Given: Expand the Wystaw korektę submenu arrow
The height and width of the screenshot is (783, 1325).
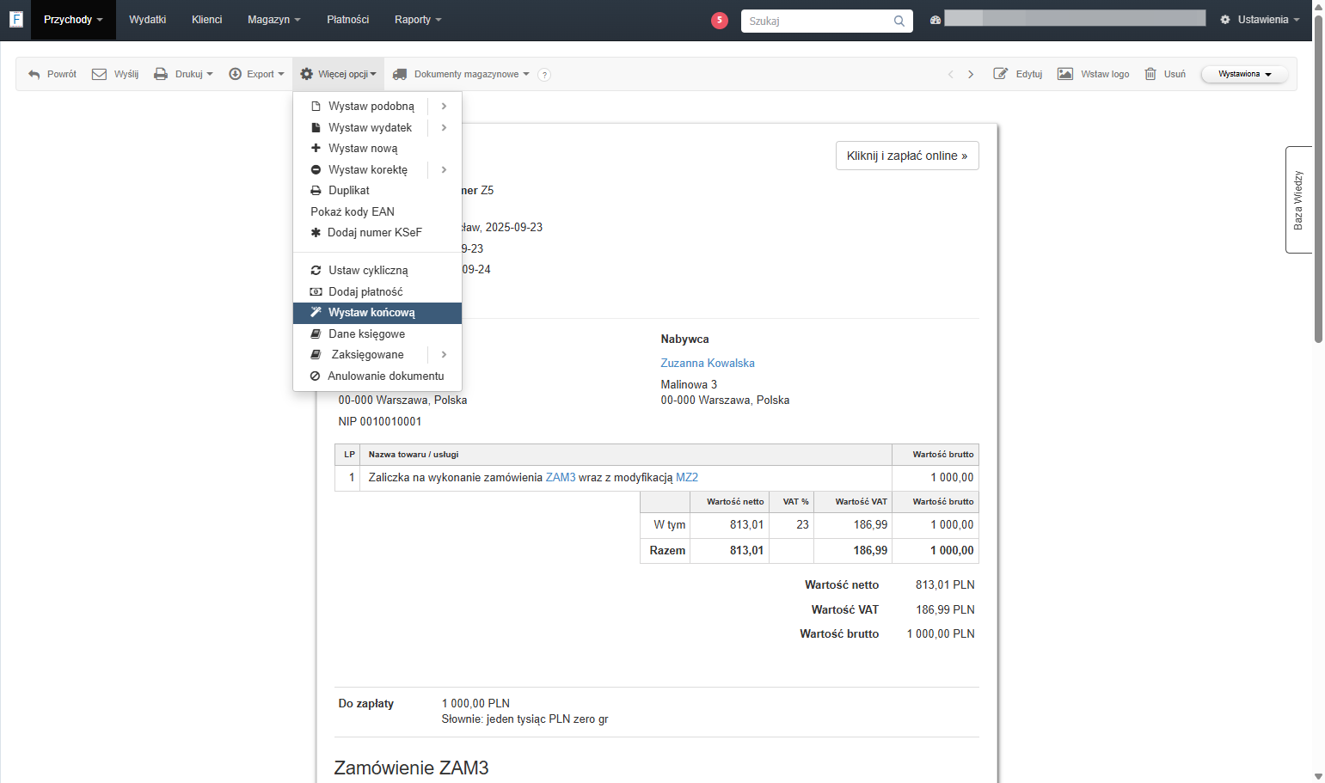Looking at the screenshot, I should 445,170.
